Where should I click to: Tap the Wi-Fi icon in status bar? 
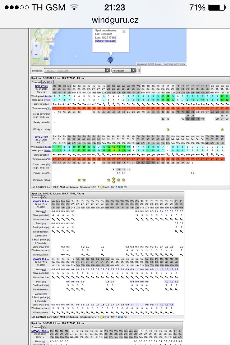(x=74, y=8)
